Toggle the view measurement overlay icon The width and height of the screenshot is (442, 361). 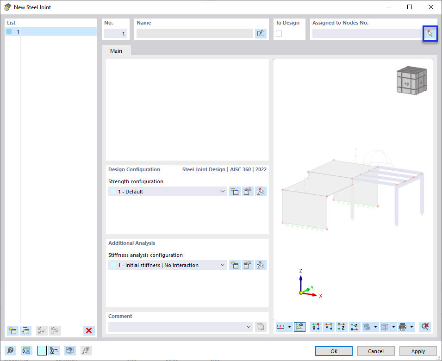point(299,327)
